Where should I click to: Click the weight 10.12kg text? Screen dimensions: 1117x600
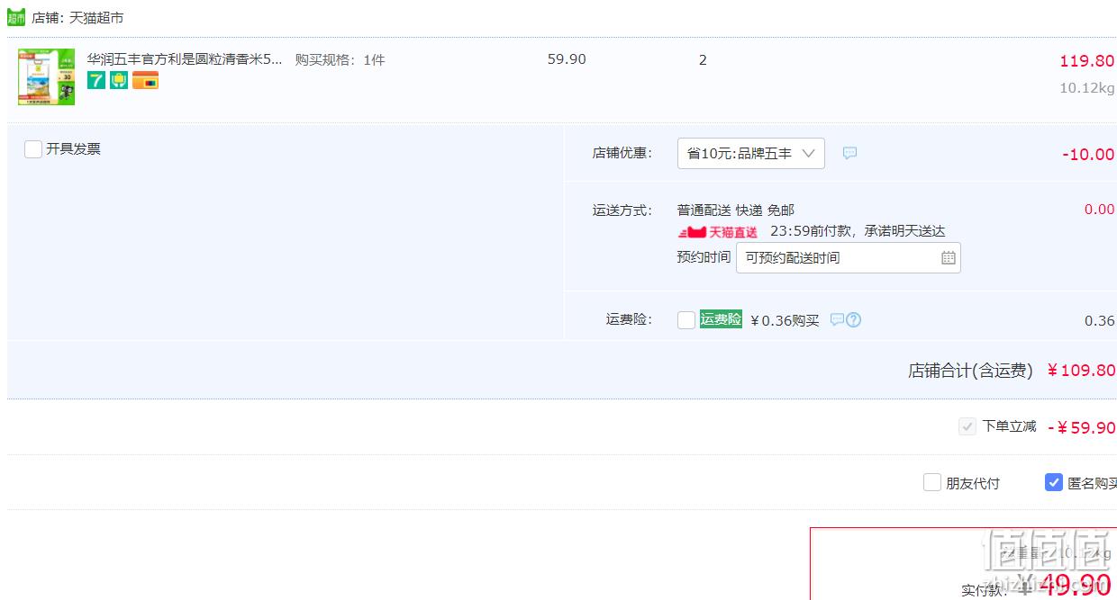[1087, 88]
